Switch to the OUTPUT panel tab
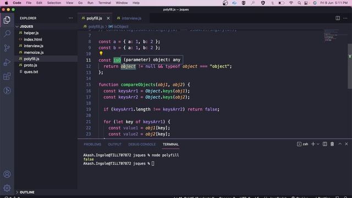This screenshot has height=198, width=352. [114, 144]
